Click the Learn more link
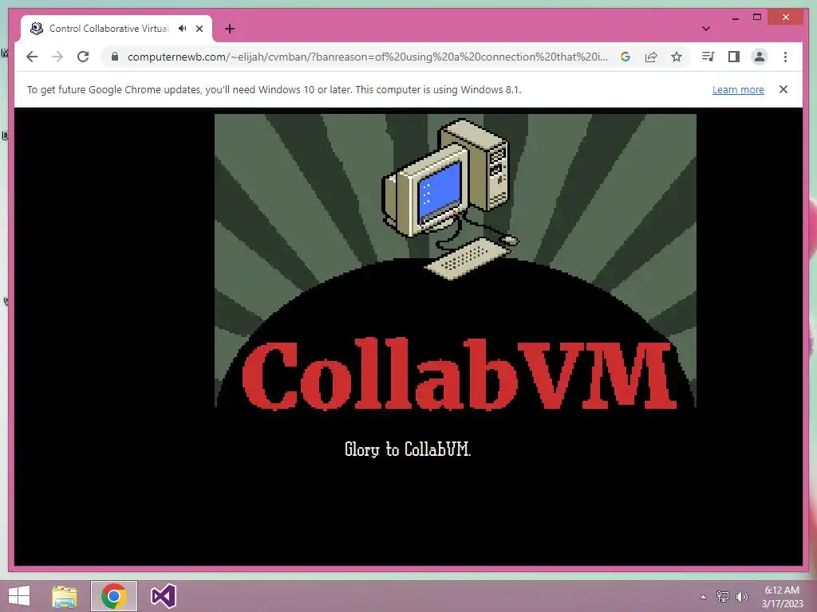 coord(738,89)
